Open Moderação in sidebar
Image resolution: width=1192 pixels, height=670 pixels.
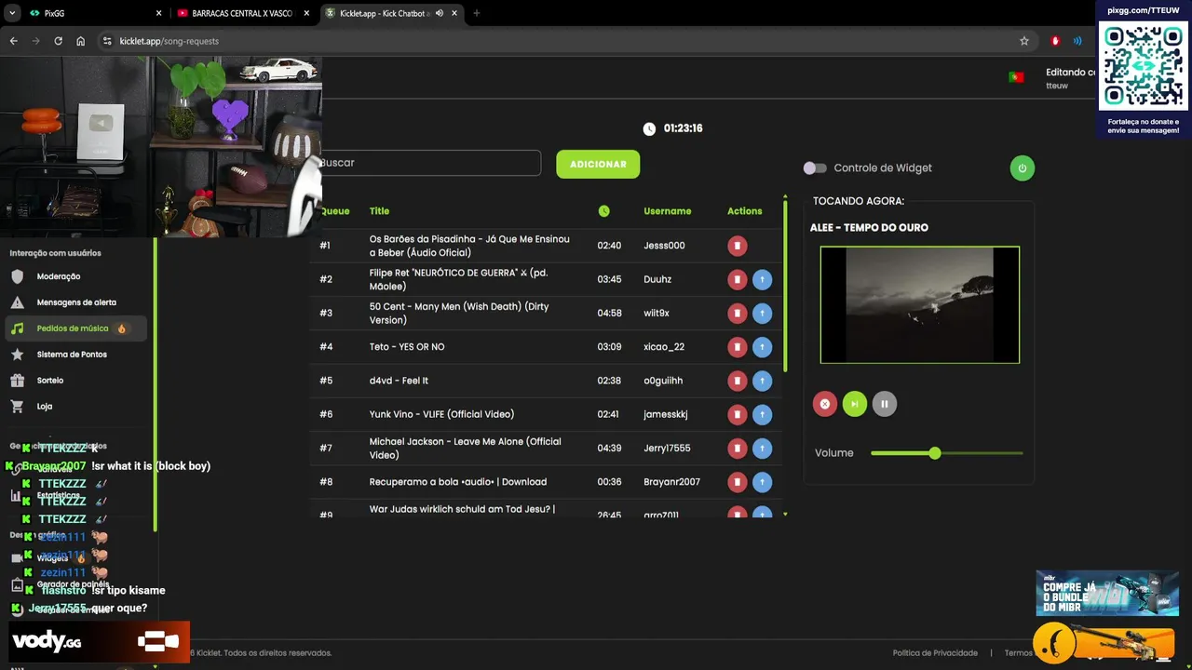tap(59, 276)
